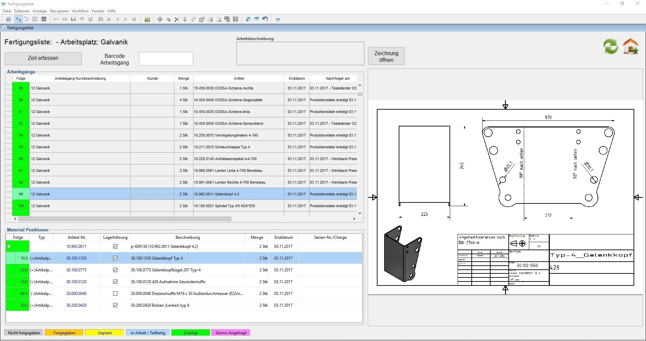Viewport: 646px width, 341px height.
Task: Click the grid table view icon
Action: (x=236, y=20)
